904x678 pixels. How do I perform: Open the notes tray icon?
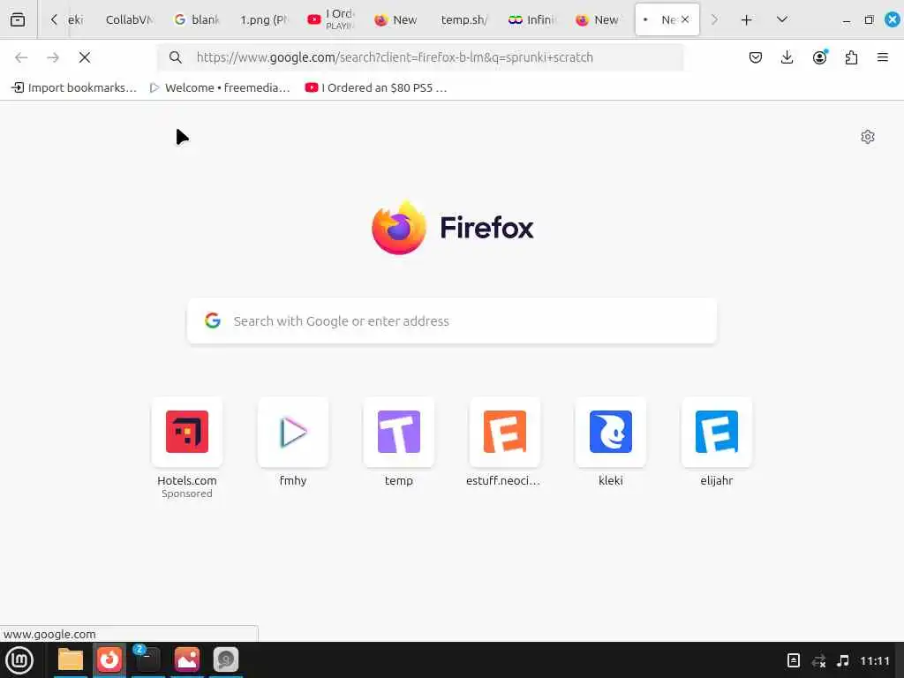pos(794,660)
